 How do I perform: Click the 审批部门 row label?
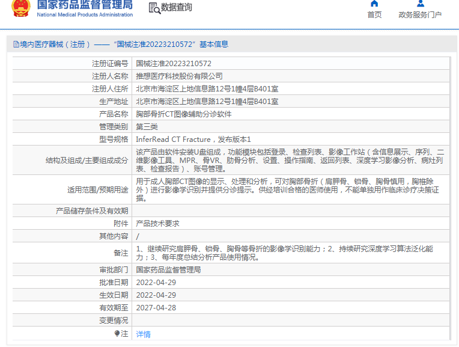114,269
